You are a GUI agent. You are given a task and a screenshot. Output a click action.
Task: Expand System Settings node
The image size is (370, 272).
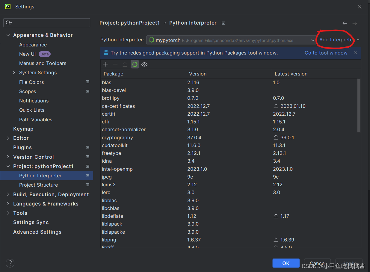14,72
